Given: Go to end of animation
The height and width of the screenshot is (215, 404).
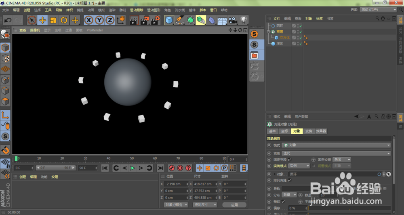Looking at the screenshot, I should (160, 168).
